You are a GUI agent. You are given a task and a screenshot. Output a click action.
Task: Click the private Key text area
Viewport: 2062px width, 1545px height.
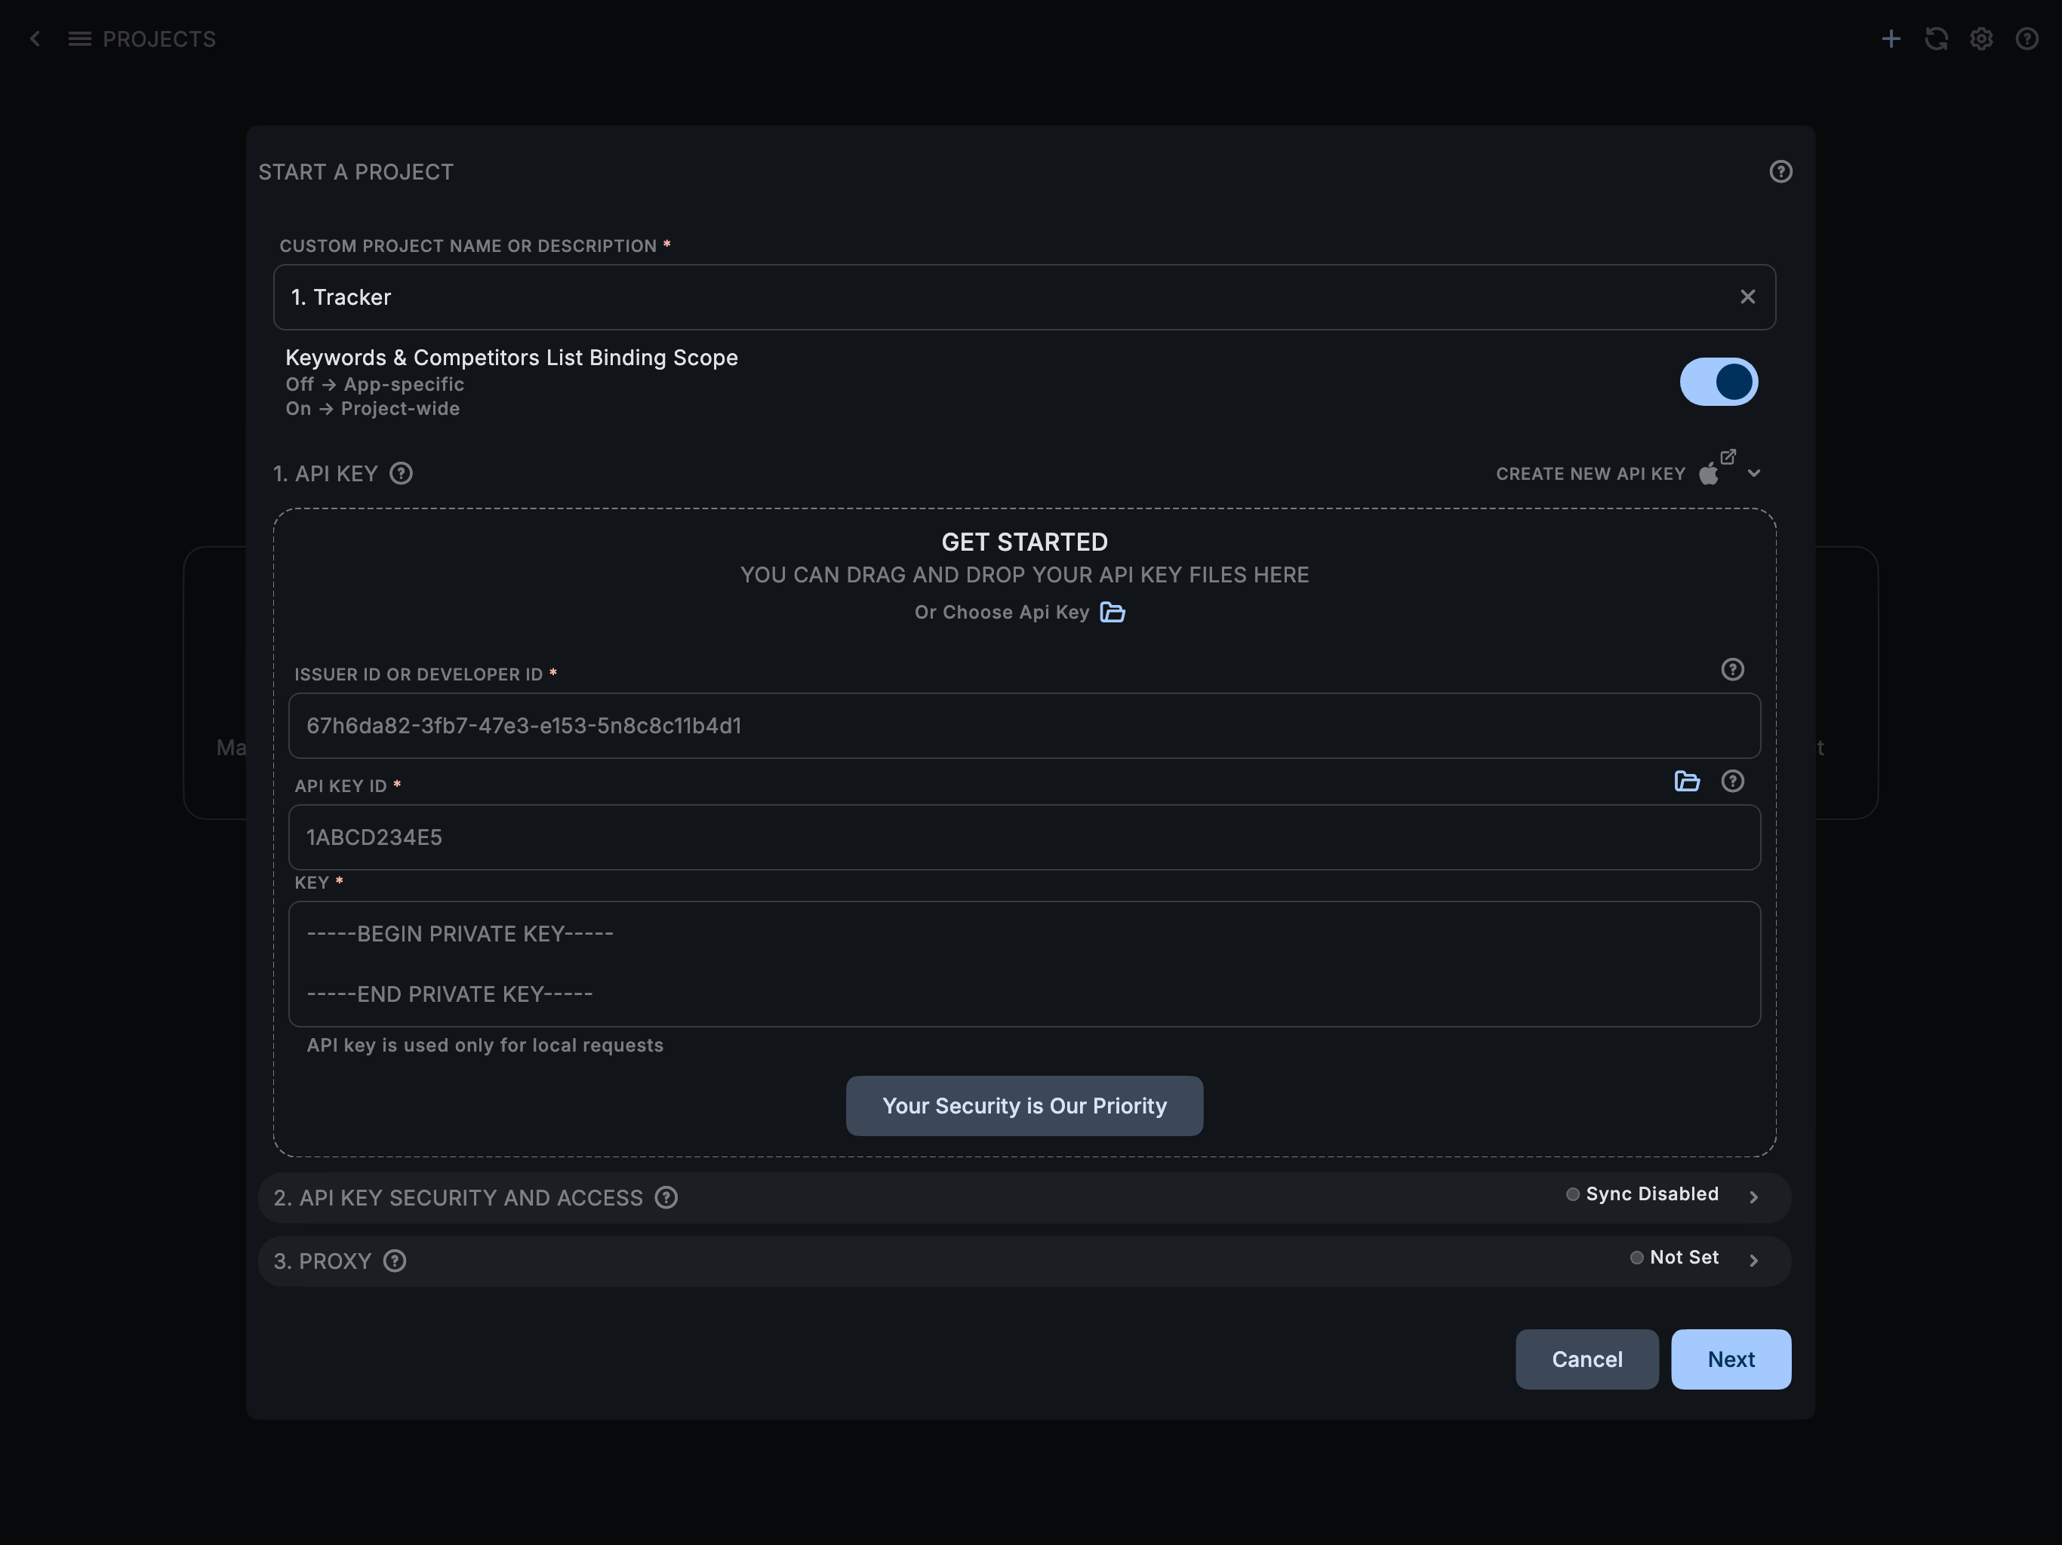[1023, 963]
